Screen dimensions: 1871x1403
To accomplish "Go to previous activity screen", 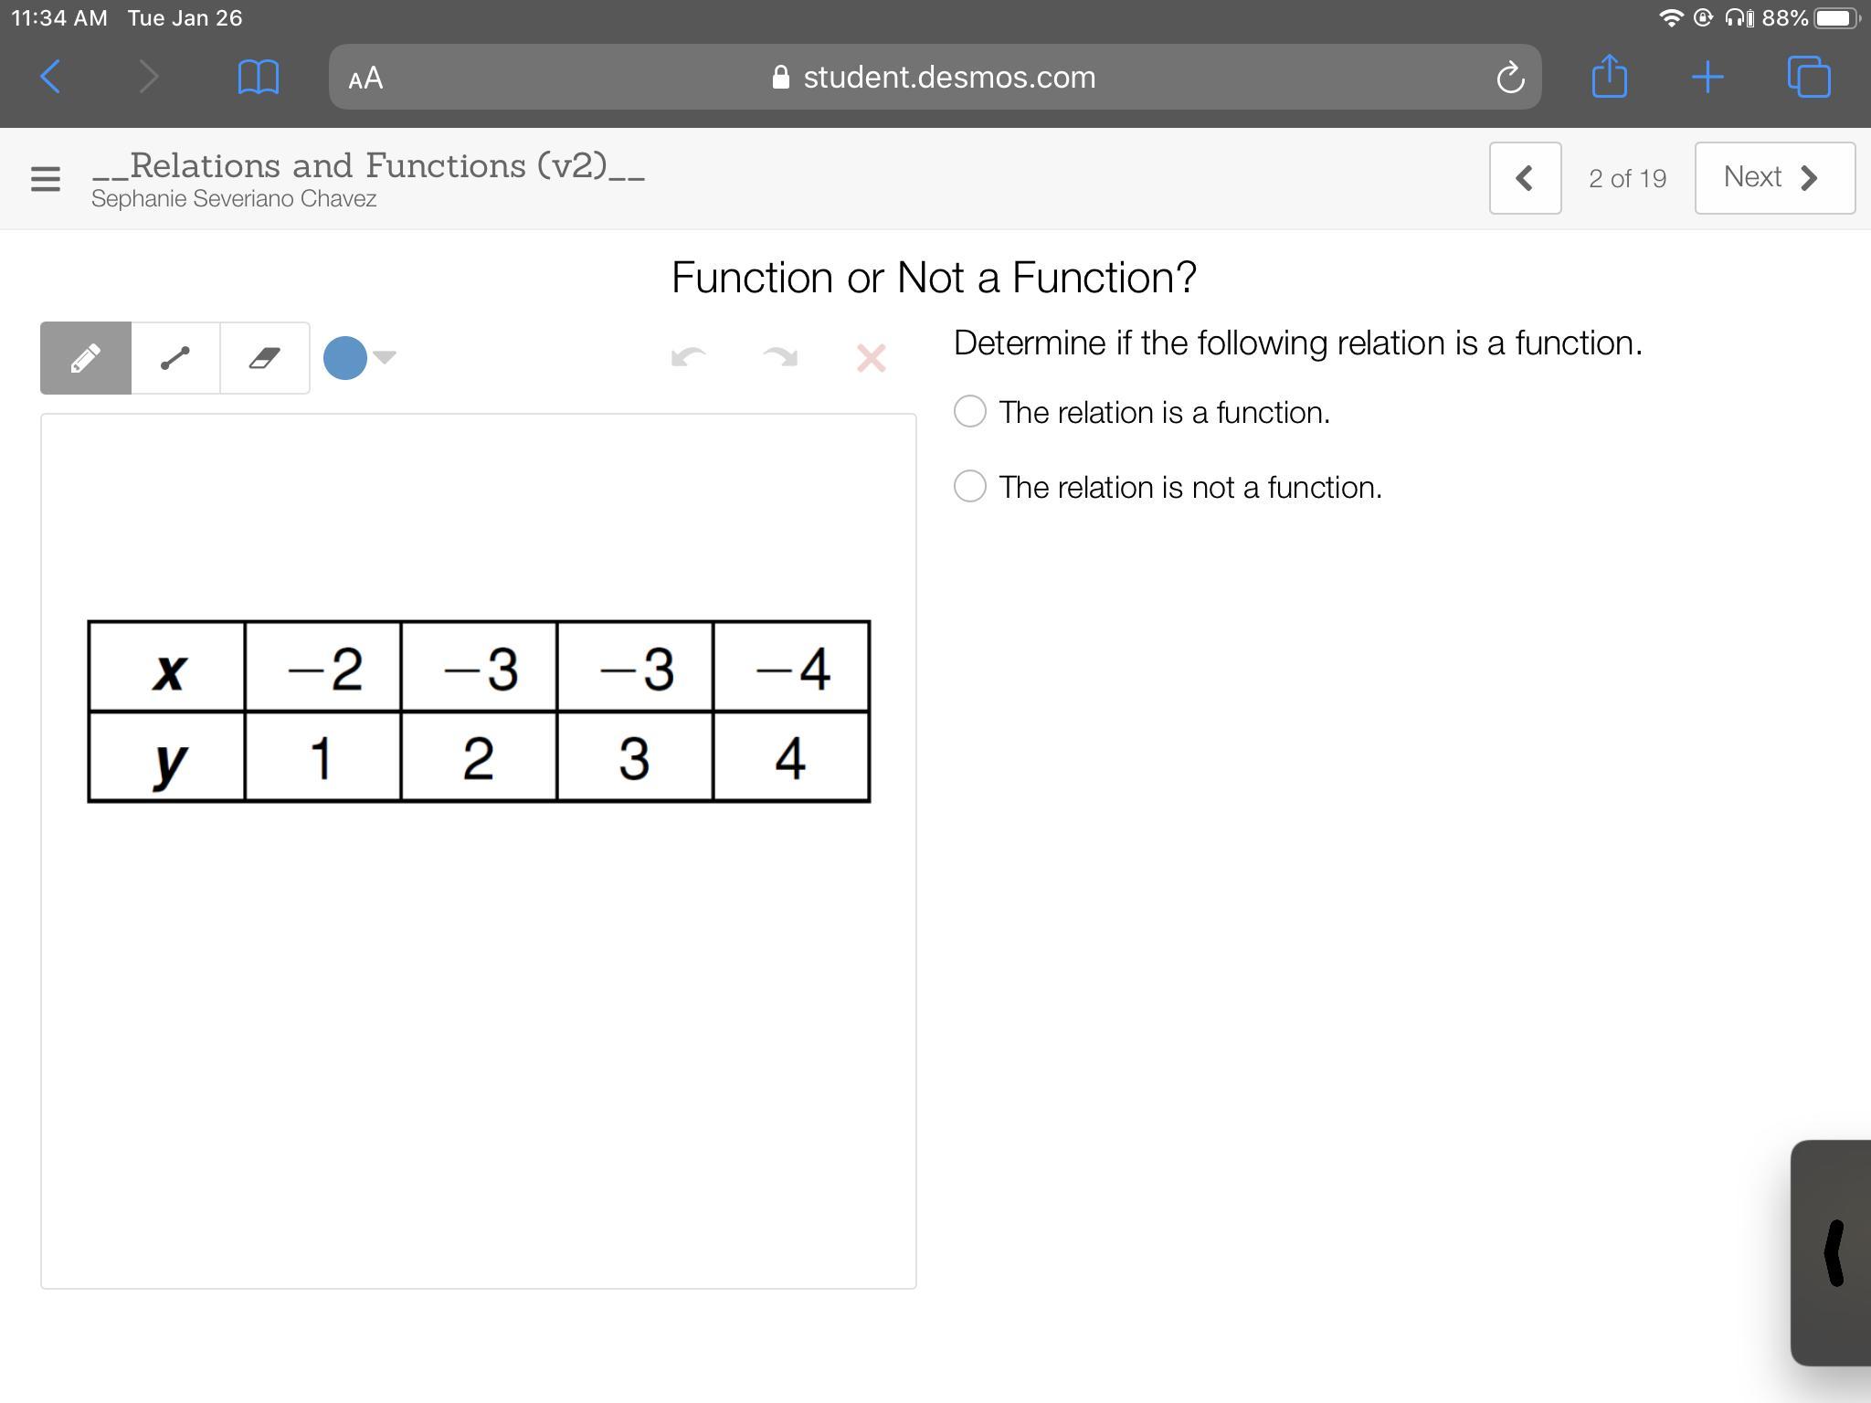I will (1525, 178).
